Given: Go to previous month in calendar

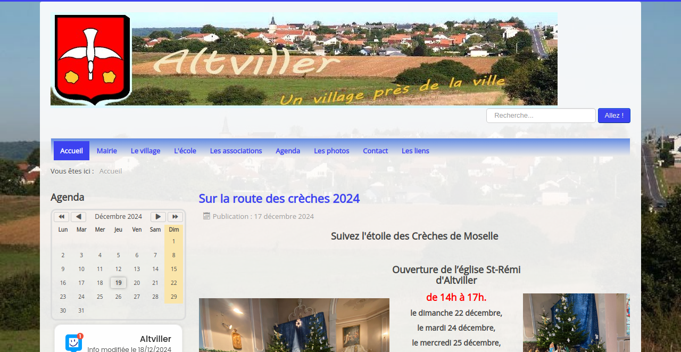Looking at the screenshot, I should pyautogui.click(x=79, y=217).
